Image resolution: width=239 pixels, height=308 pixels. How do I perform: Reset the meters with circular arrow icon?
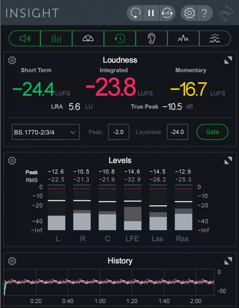point(135,13)
